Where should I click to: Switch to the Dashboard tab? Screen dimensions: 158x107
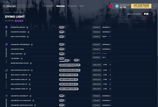48,6
